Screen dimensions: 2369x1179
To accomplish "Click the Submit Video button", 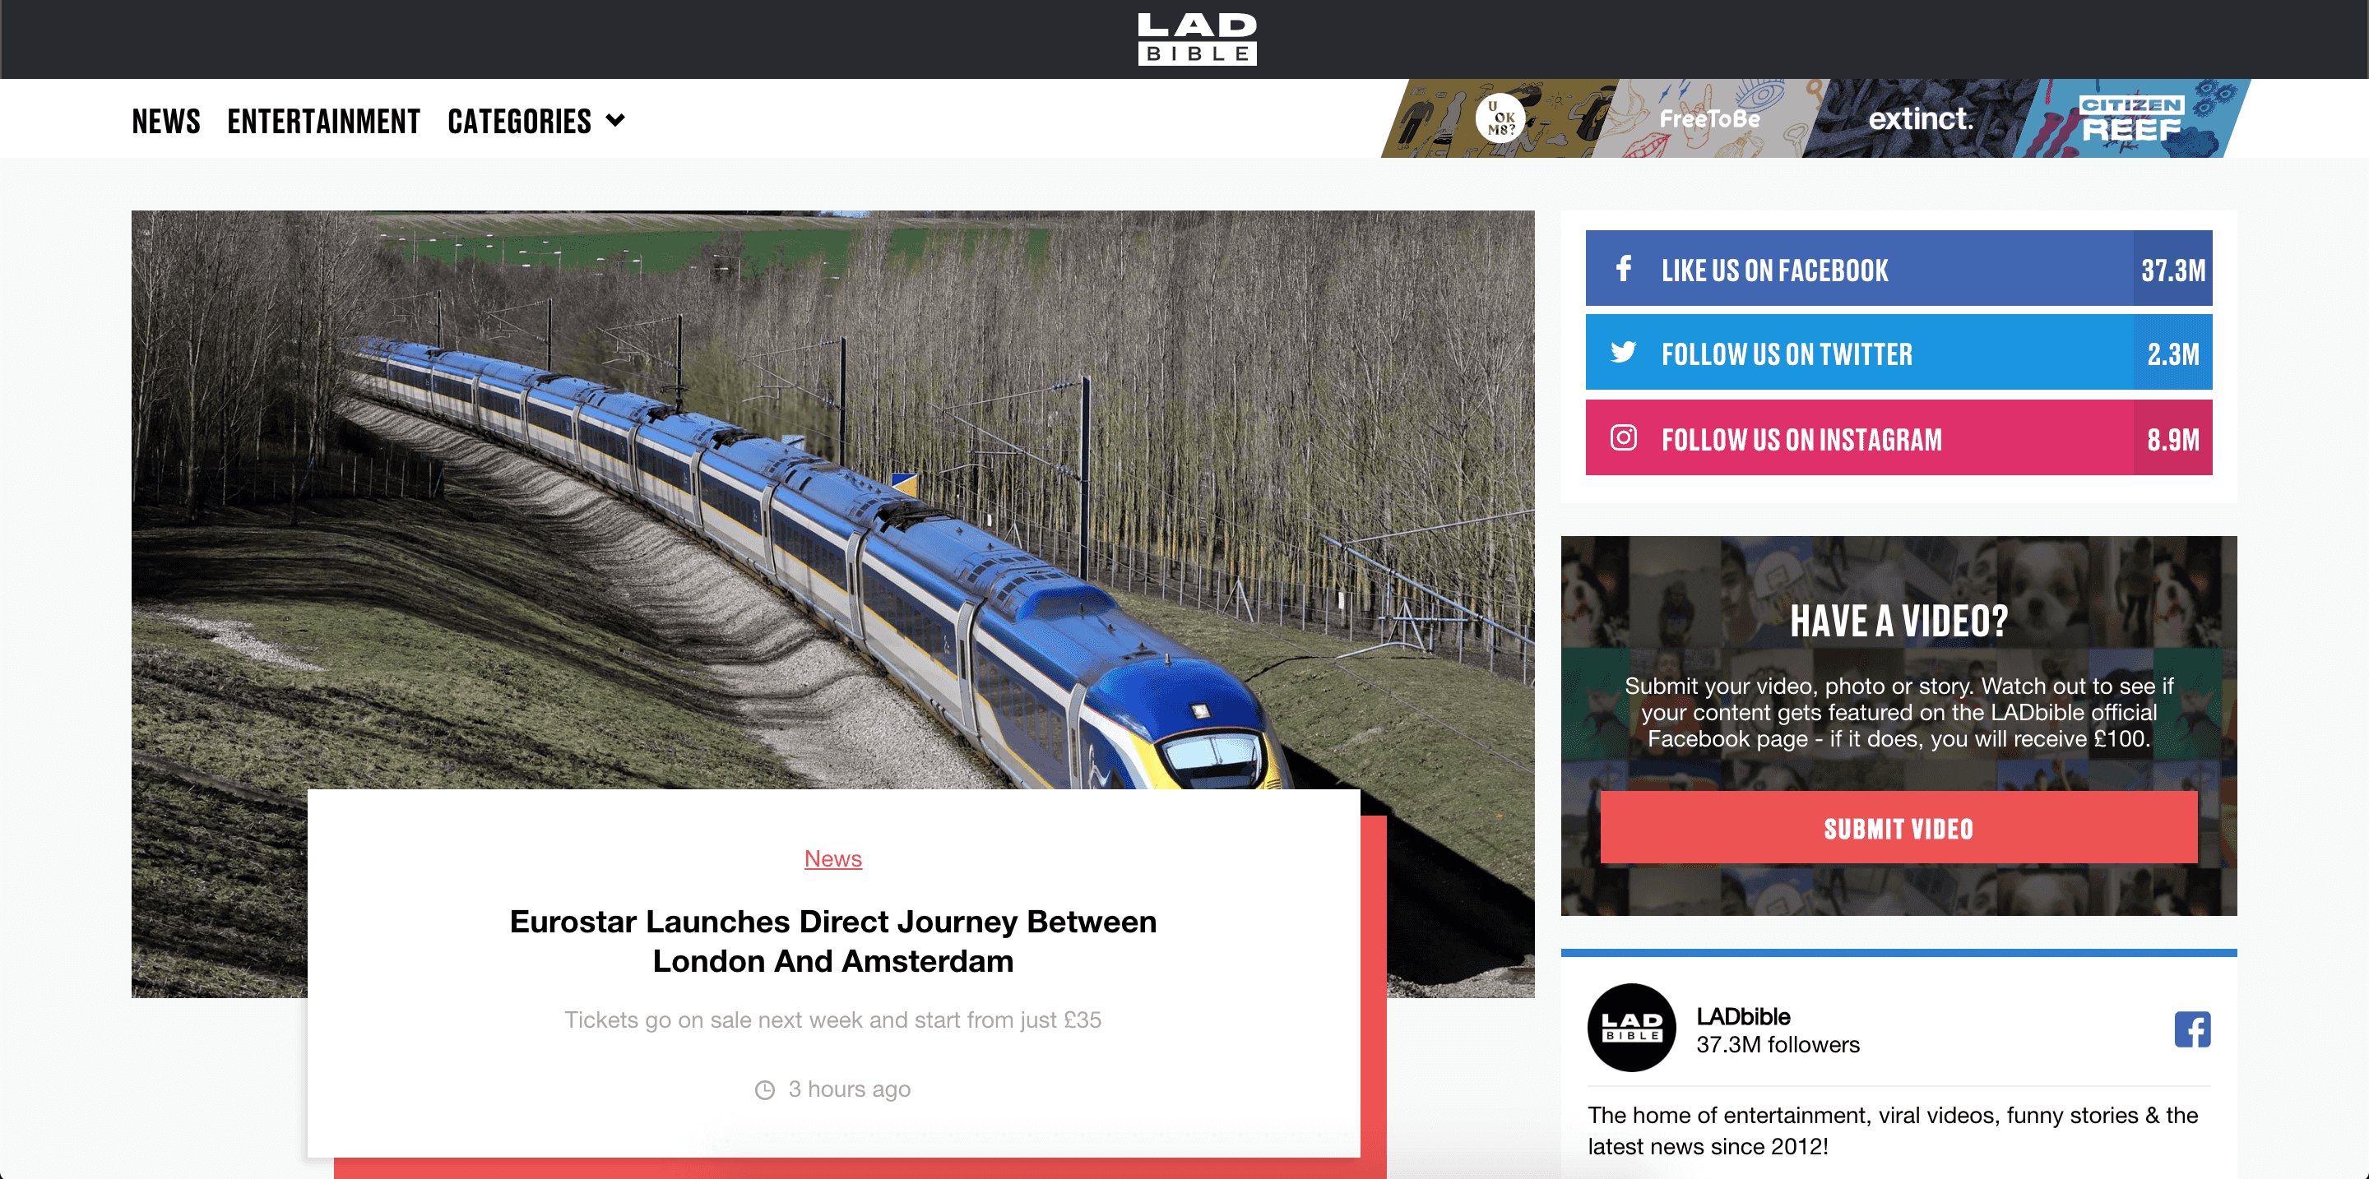I will tap(1898, 828).
